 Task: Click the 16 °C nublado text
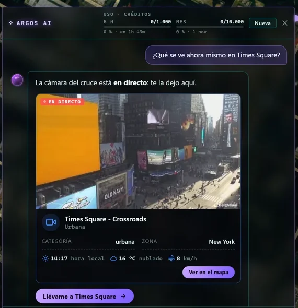[141, 258]
